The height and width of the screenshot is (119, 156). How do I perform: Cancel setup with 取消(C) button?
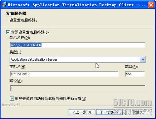coord(139,112)
